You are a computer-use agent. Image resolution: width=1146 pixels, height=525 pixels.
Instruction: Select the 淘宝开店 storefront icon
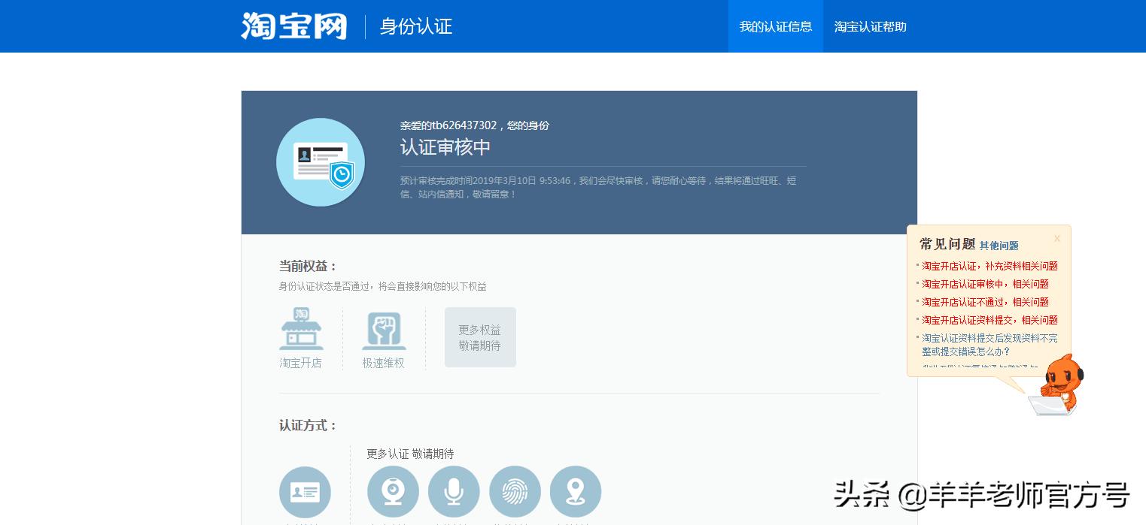tap(301, 329)
